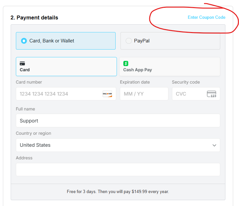This screenshot has width=239, height=206.
Task: Open the Enter Coupon Code link
Action: [207, 17]
